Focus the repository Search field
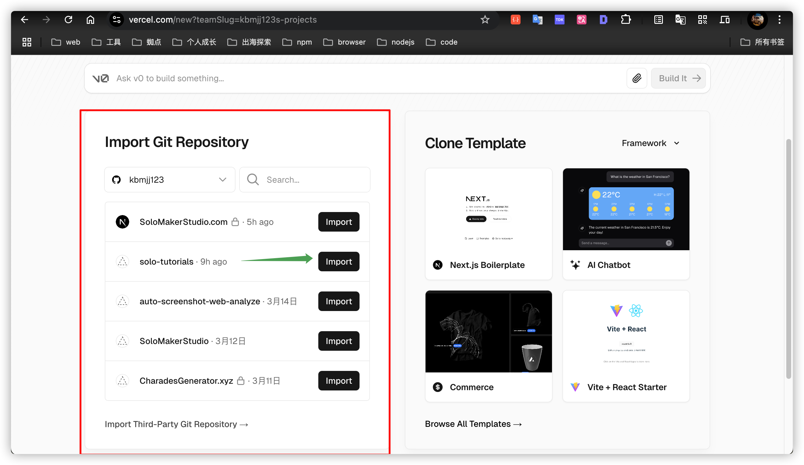 pos(305,180)
